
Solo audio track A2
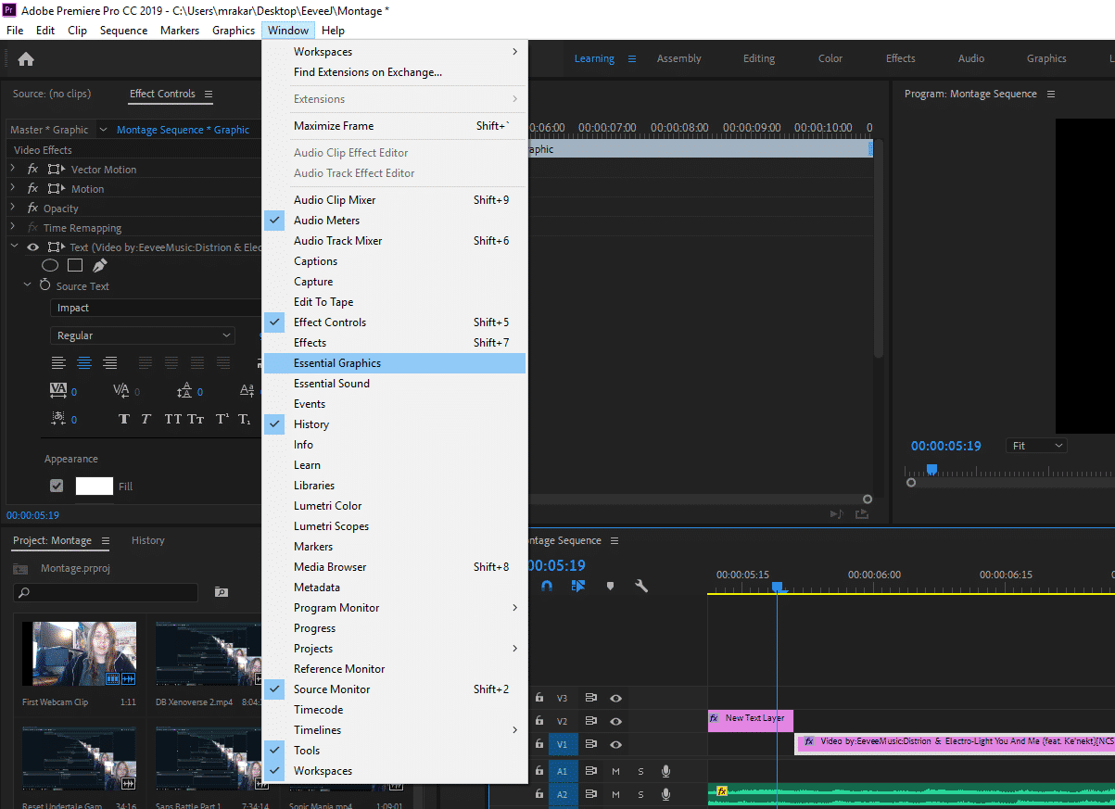coord(640,794)
